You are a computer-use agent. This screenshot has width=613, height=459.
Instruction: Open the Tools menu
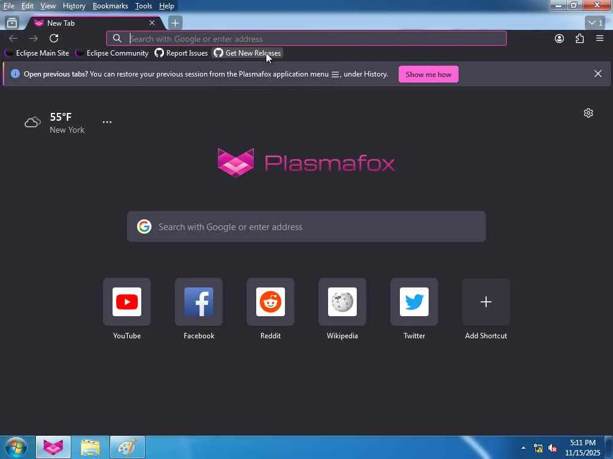(144, 6)
